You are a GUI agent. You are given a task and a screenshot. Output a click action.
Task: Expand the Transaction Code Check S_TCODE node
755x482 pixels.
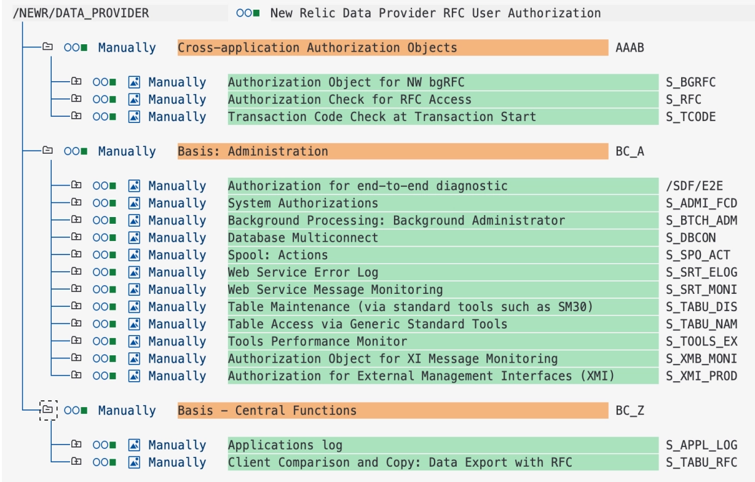coord(76,116)
